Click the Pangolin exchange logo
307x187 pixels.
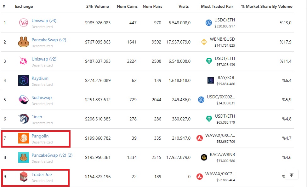point(24,138)
